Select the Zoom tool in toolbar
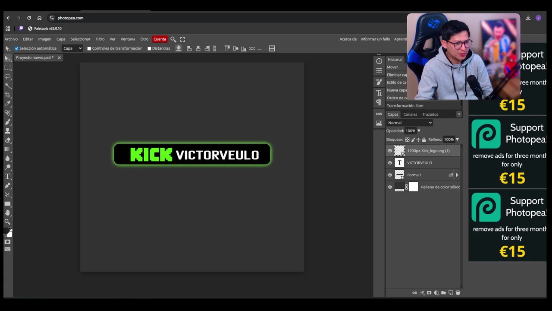 point(7,222)
